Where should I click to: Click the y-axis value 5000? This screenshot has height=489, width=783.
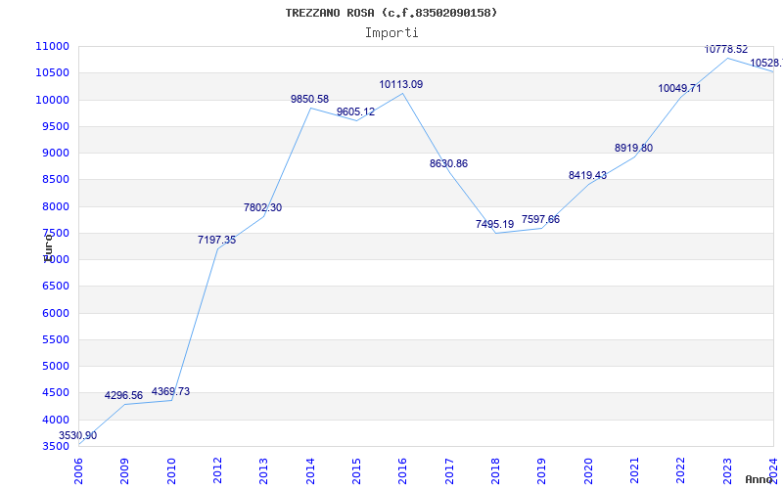tap(56, 366)
